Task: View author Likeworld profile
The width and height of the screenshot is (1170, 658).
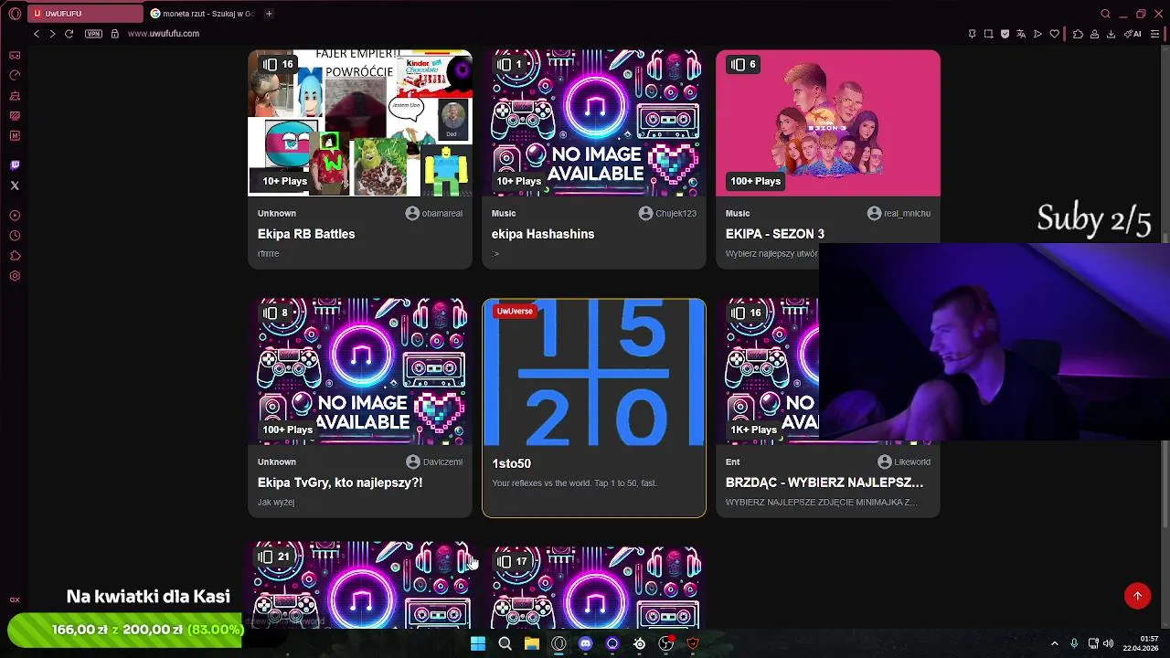Action: [904, 462]
